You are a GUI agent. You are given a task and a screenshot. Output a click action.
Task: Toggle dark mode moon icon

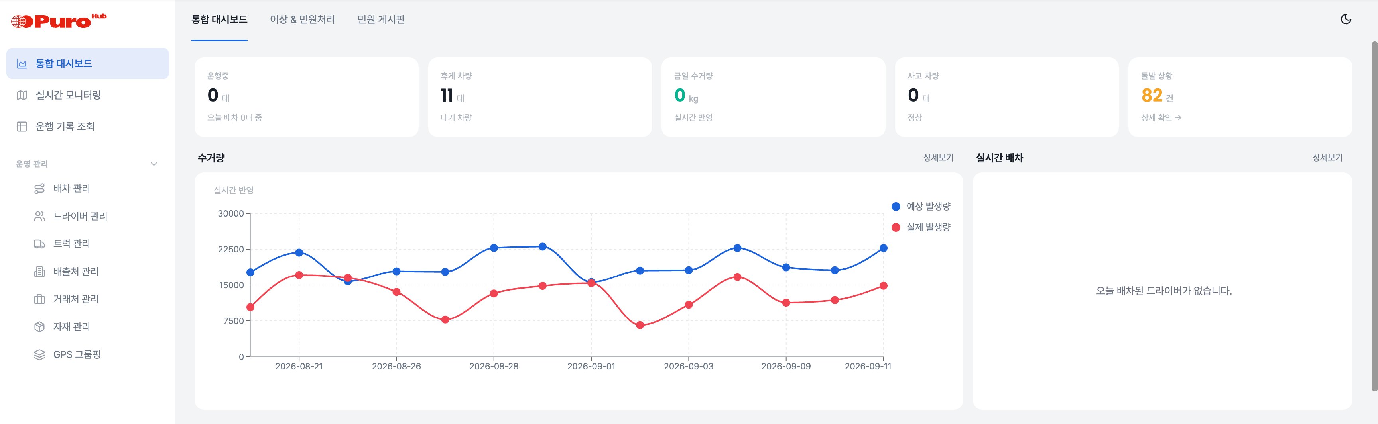1346,19
